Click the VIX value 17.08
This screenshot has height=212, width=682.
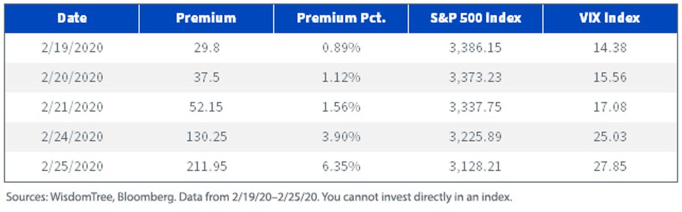point(610,107)
